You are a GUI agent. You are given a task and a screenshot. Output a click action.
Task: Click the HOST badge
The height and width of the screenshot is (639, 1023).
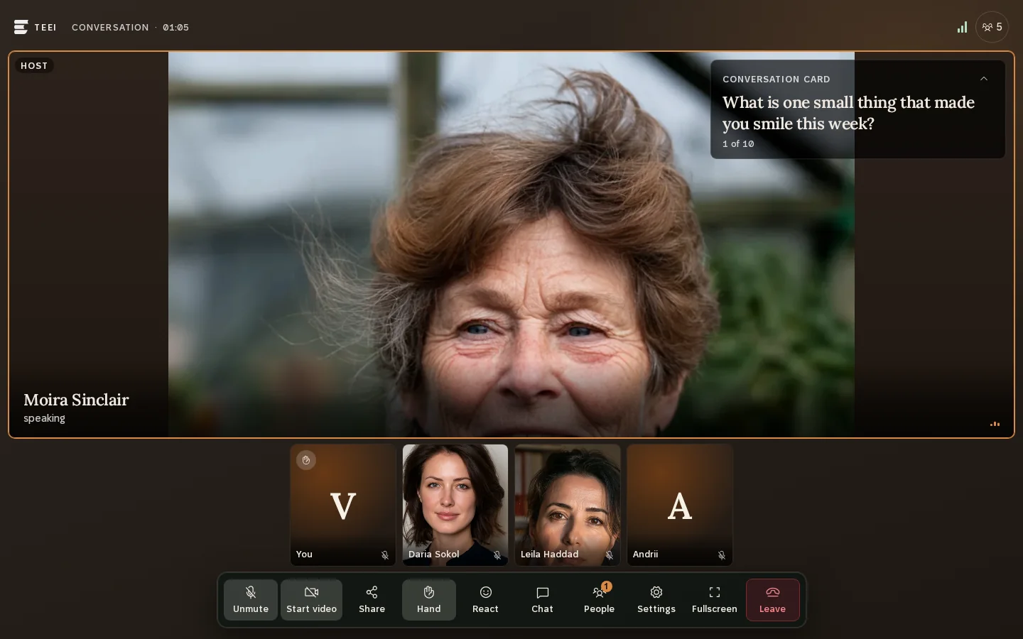(x=34, y=65)
